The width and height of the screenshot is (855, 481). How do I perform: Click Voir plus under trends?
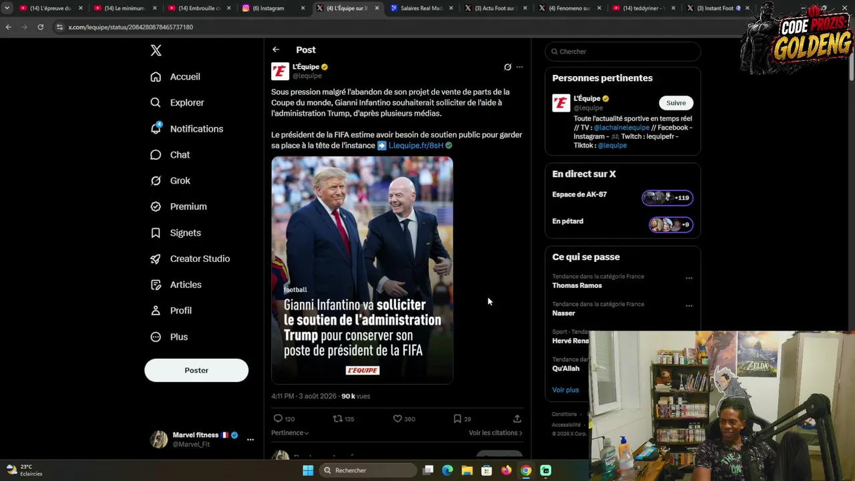tap(565, 390)
